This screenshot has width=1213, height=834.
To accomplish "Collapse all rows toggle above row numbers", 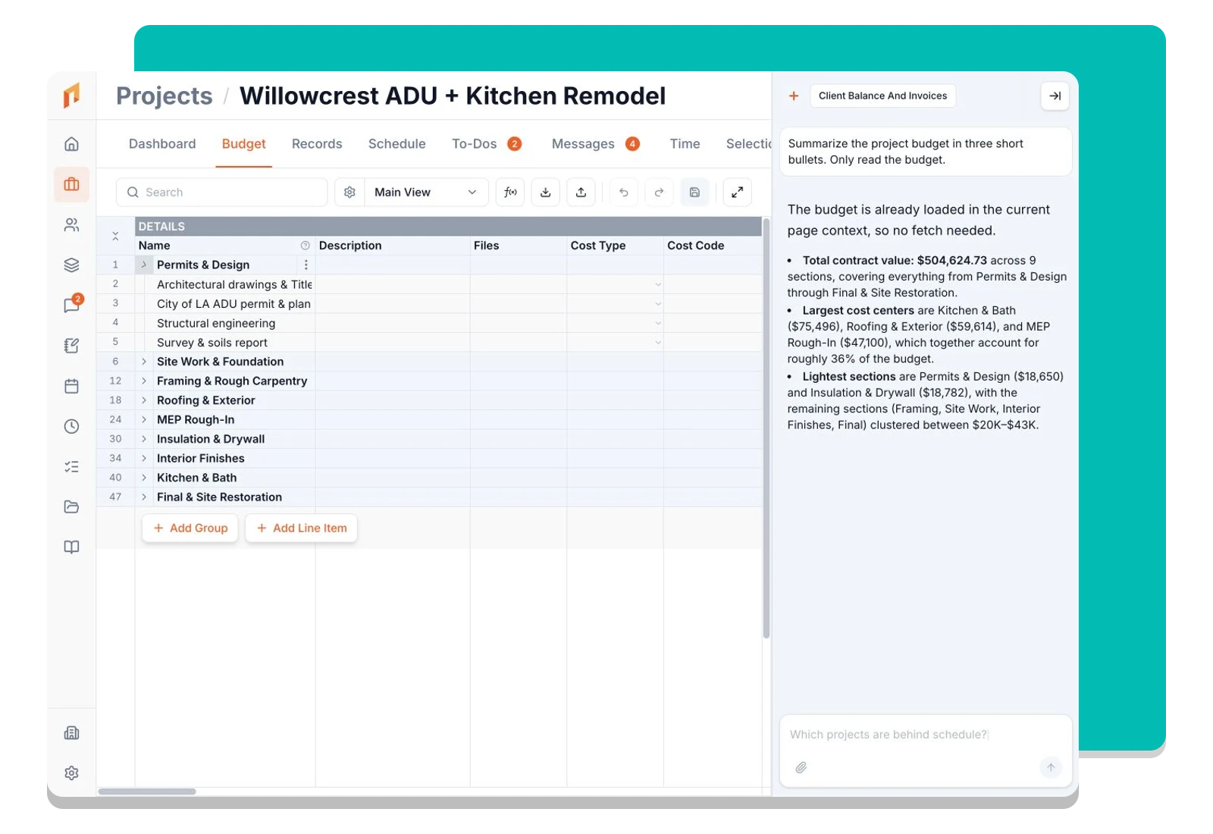I will [115, 236].
